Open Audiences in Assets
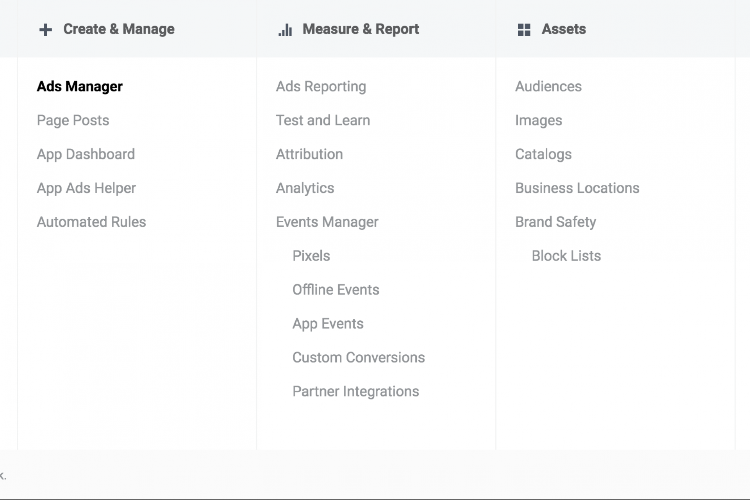This screenshot has width=750, height=500. pos(548,86)
